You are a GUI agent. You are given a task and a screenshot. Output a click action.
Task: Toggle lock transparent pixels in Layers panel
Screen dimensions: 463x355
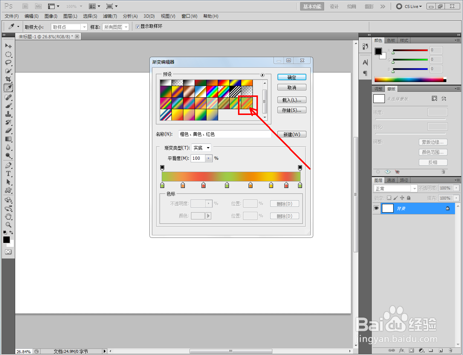(x=389, y=198)
